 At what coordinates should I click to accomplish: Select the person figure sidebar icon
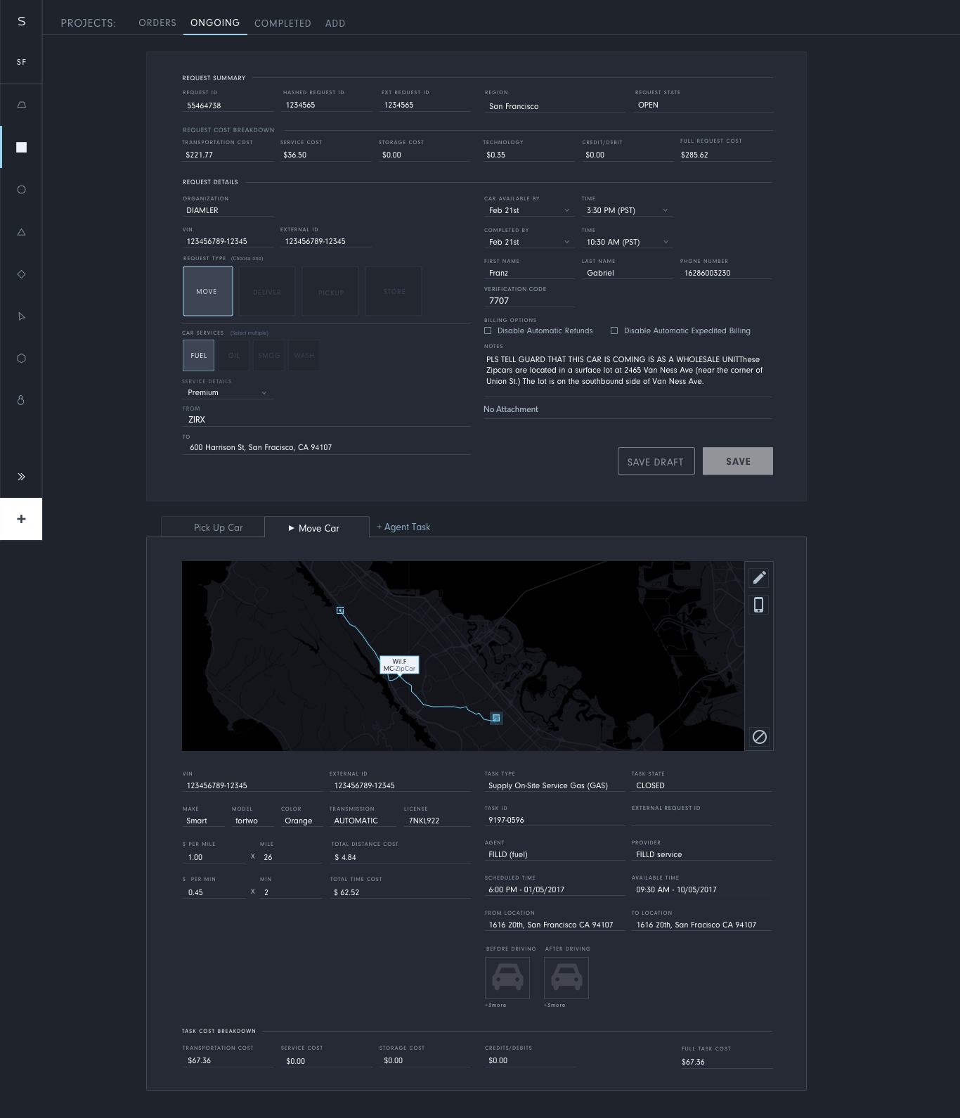tap(20, 399)
